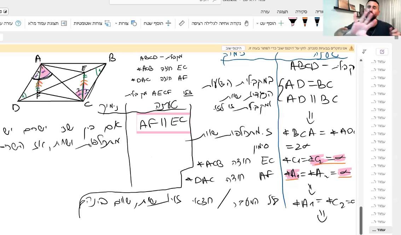401x235 pixels.
Task: Click the page list scroll-up arrow
Action: pyautogui.click(x=361, y=60)
